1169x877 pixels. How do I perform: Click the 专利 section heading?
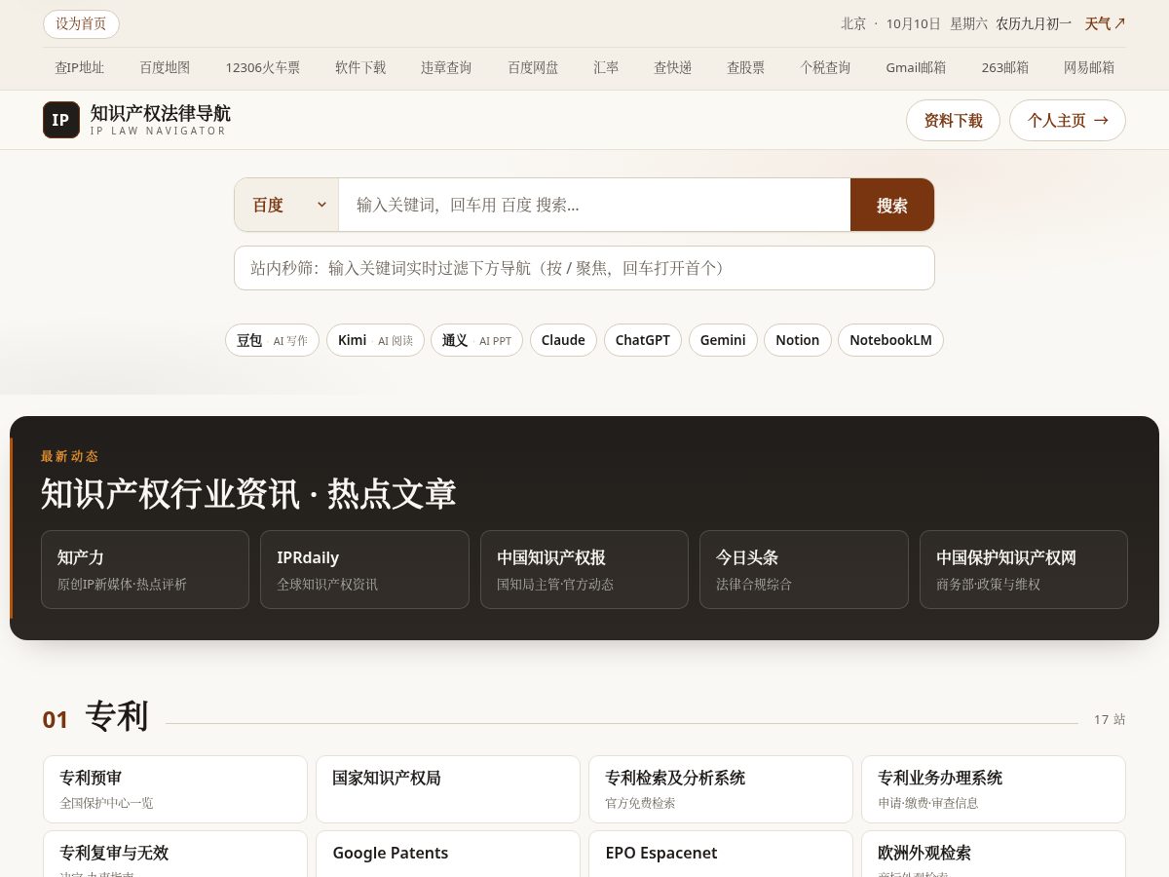point(117,716)
